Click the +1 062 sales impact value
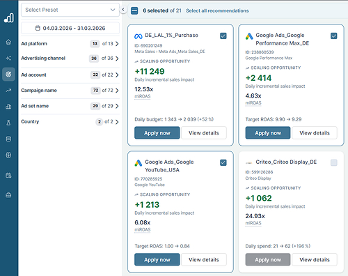348x276 pixels. pos(259,198)
